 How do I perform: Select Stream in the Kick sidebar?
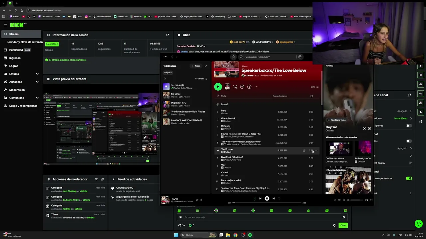(x=22, y=34)
